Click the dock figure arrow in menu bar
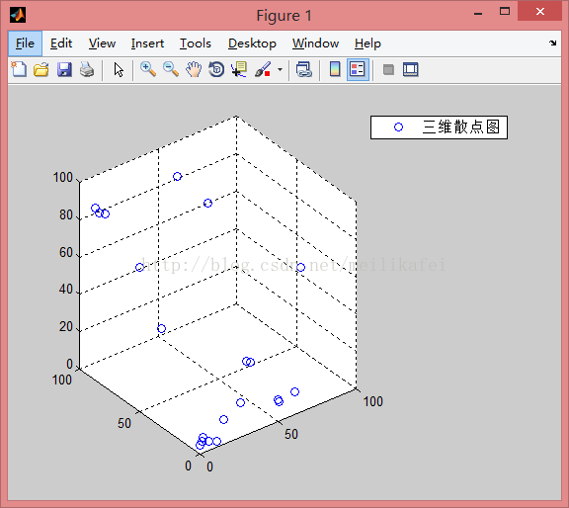This screenshot has height=508, width=569. click(552, 42)
